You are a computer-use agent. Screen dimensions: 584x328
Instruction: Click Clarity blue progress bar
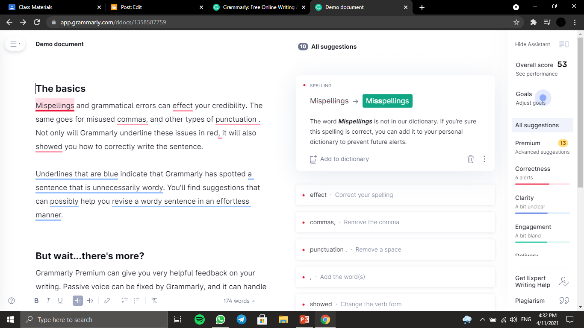pos(543,213)
